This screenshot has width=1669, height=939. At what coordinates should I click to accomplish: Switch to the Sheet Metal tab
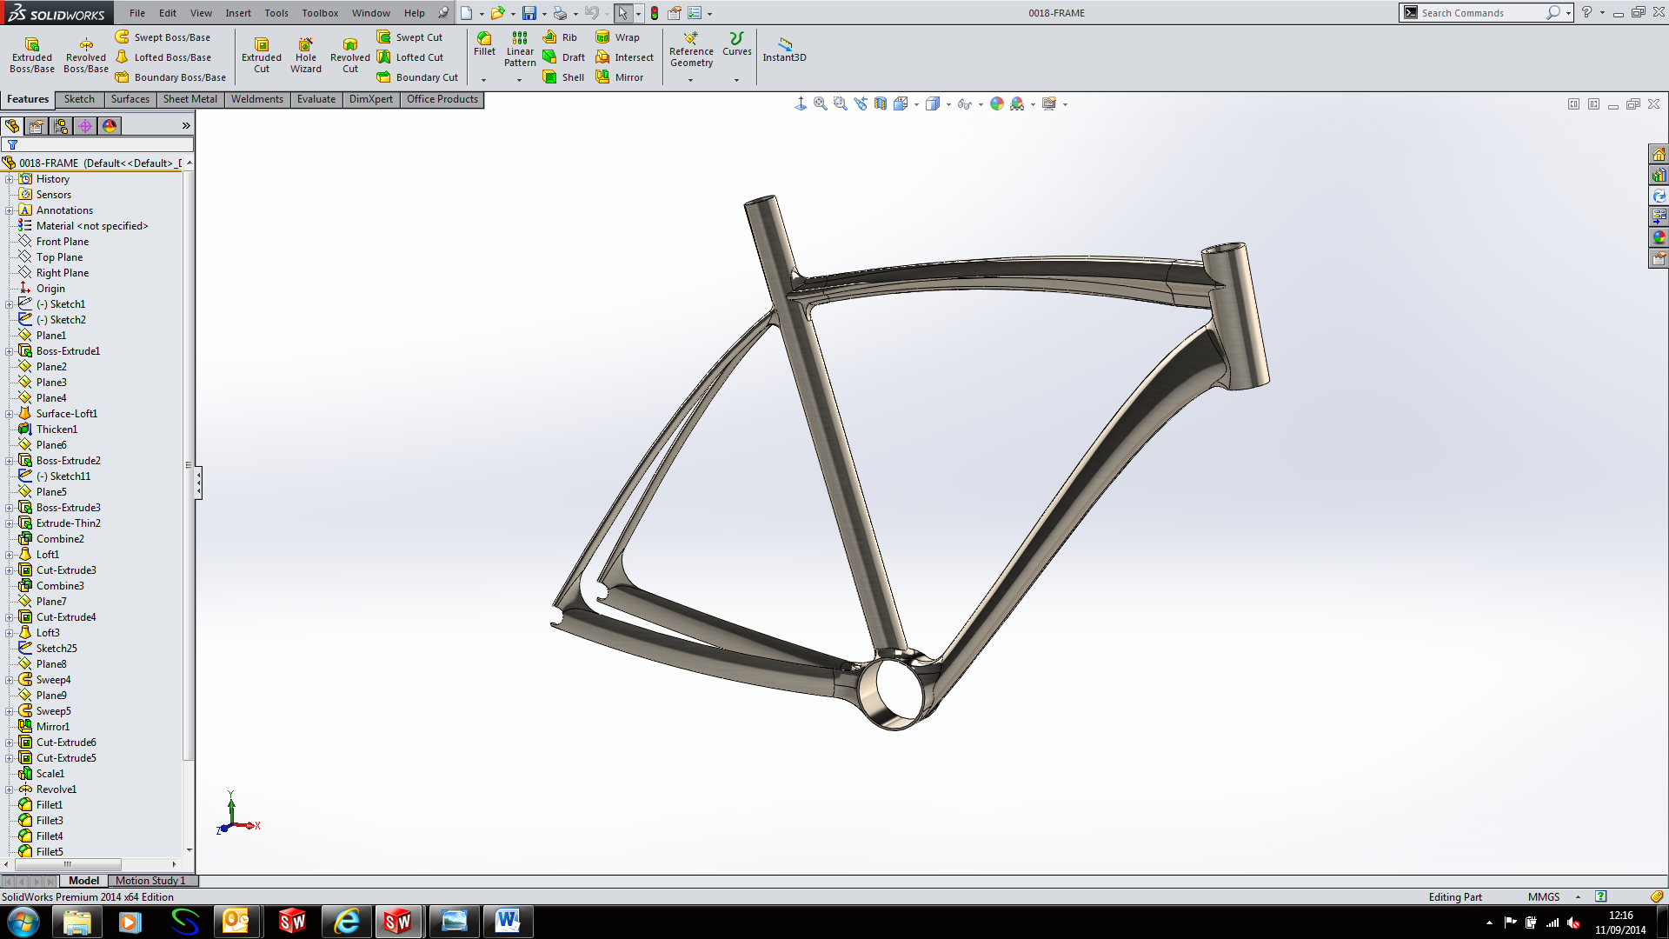(190, 99)
